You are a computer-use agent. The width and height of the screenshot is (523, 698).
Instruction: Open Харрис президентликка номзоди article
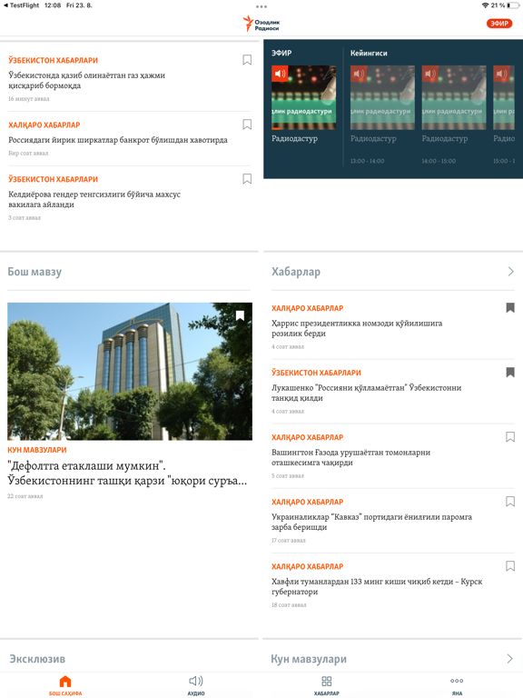coord(357,328)
